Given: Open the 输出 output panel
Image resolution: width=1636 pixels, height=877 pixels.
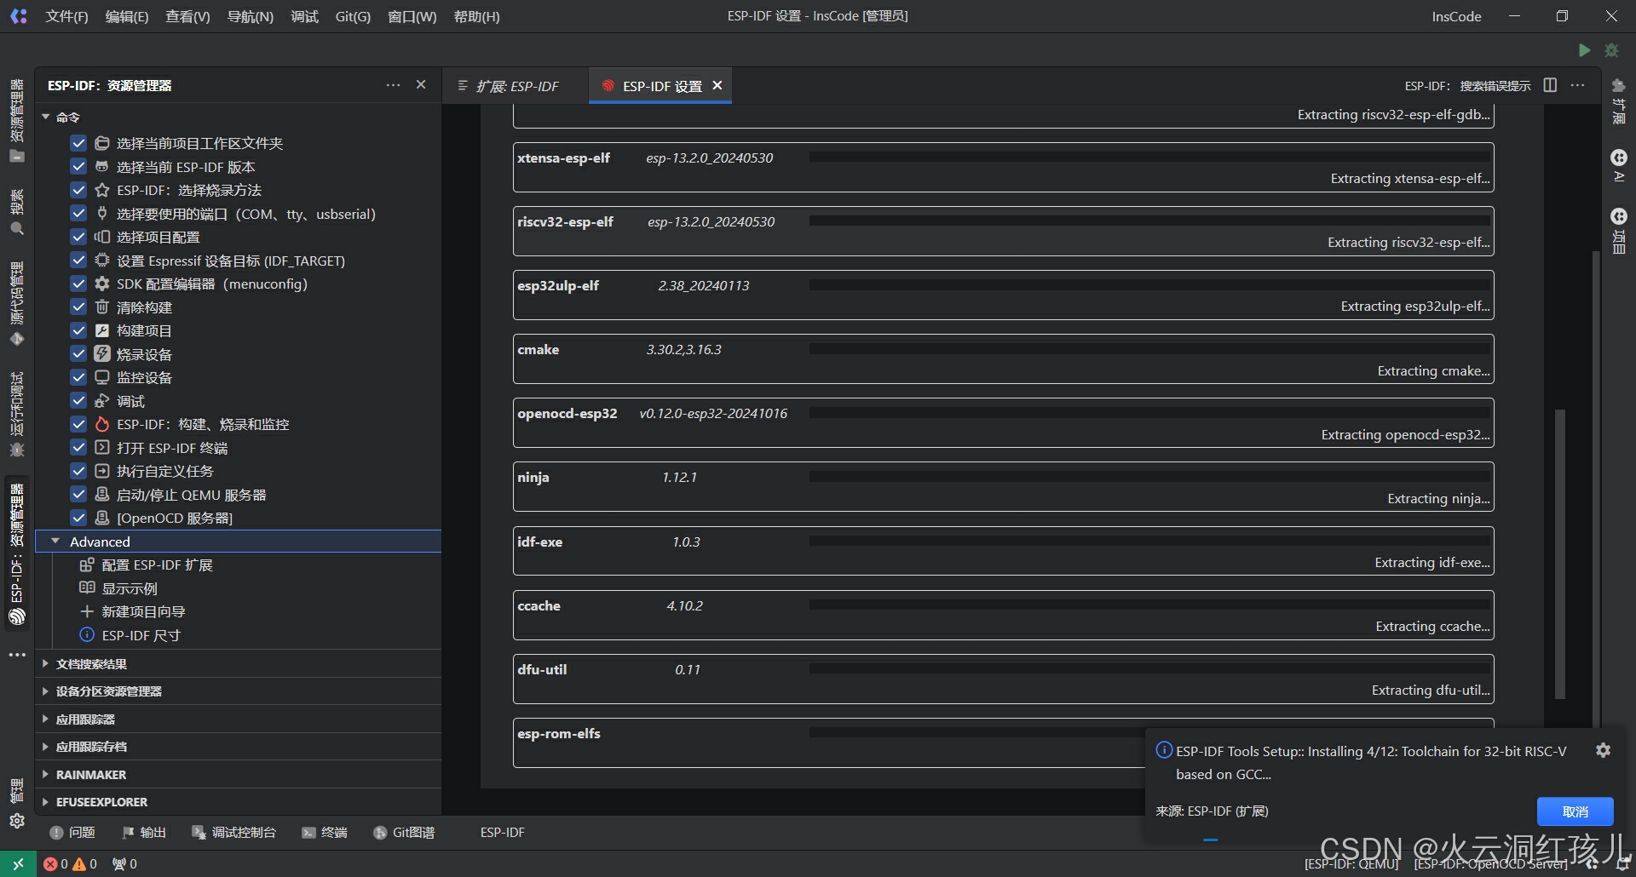Looking at the screenshot, I should 144,833.
